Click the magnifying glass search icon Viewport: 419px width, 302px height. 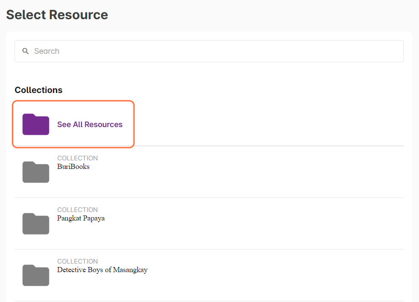tap(26, 51)
